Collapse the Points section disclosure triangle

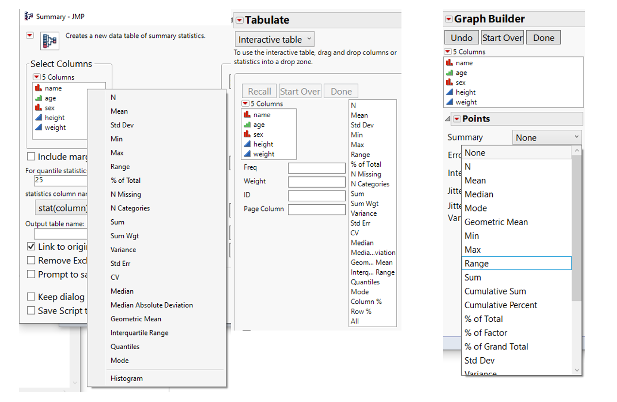(447, 119)
